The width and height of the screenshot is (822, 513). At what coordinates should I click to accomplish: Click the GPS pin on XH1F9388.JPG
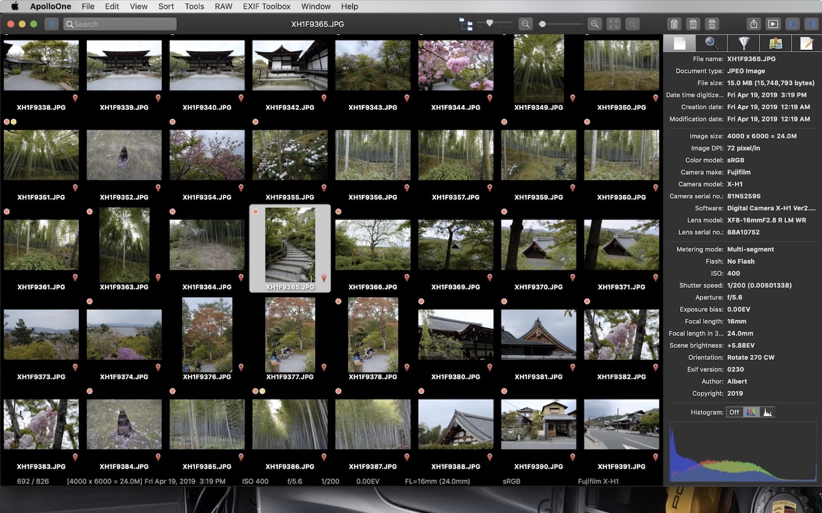point(490,458)
